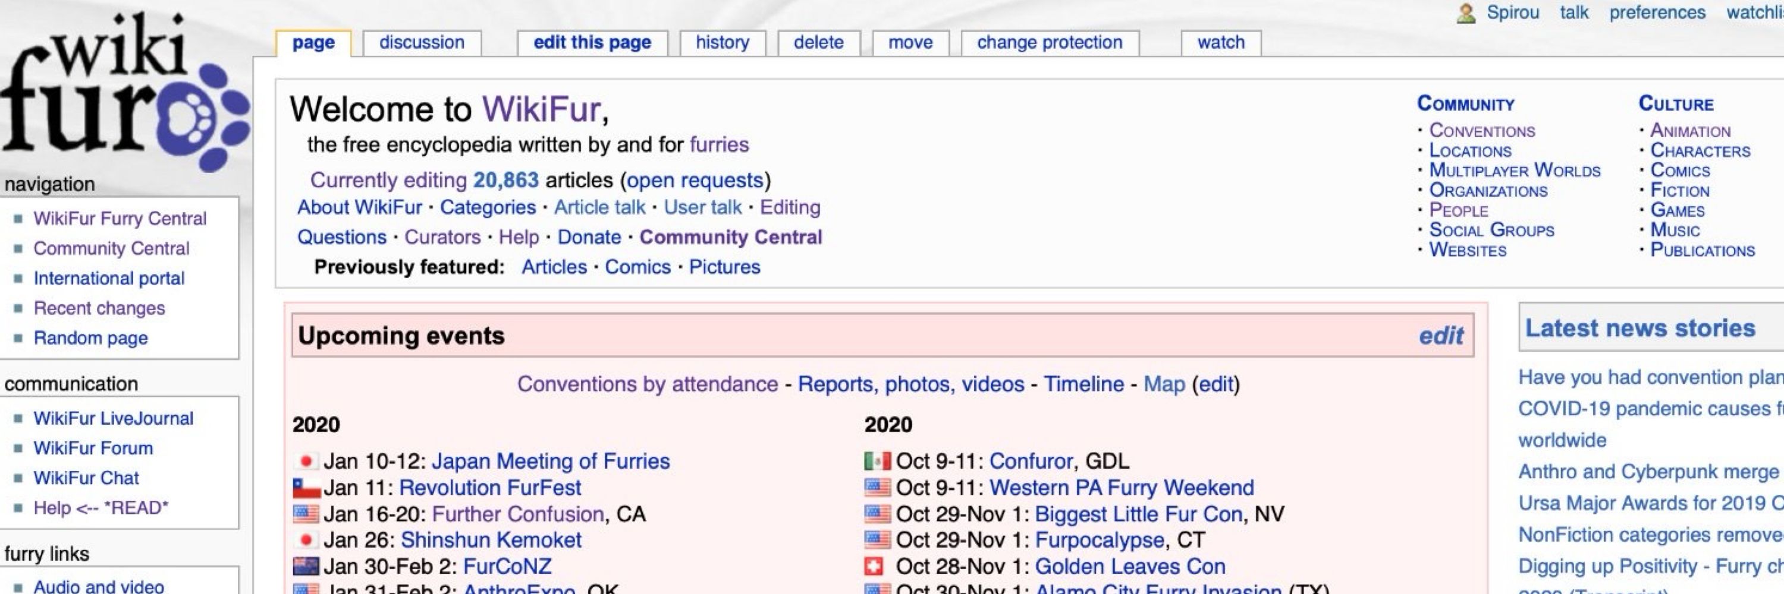1784x594 pixels.
Task: Go to a Random page
Action: [91, 338]
